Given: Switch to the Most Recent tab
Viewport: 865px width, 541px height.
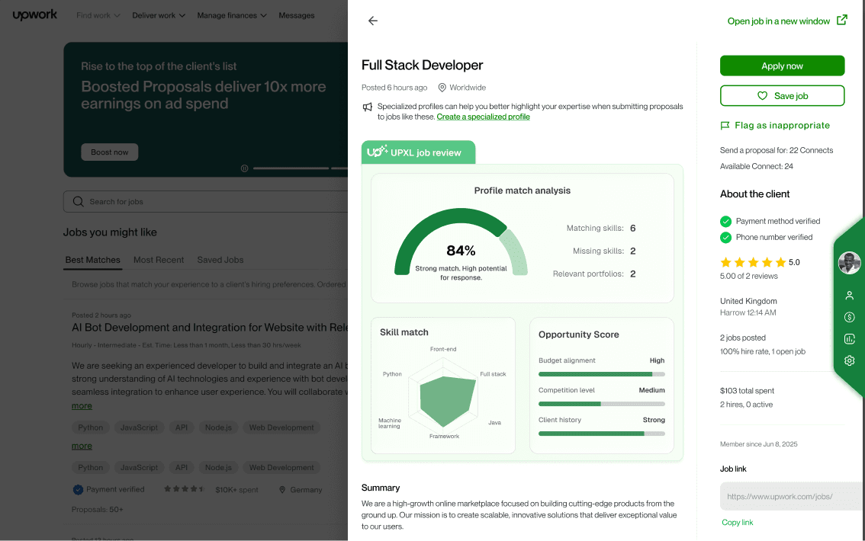Looking at the screenshot, I should click(159, 260).
